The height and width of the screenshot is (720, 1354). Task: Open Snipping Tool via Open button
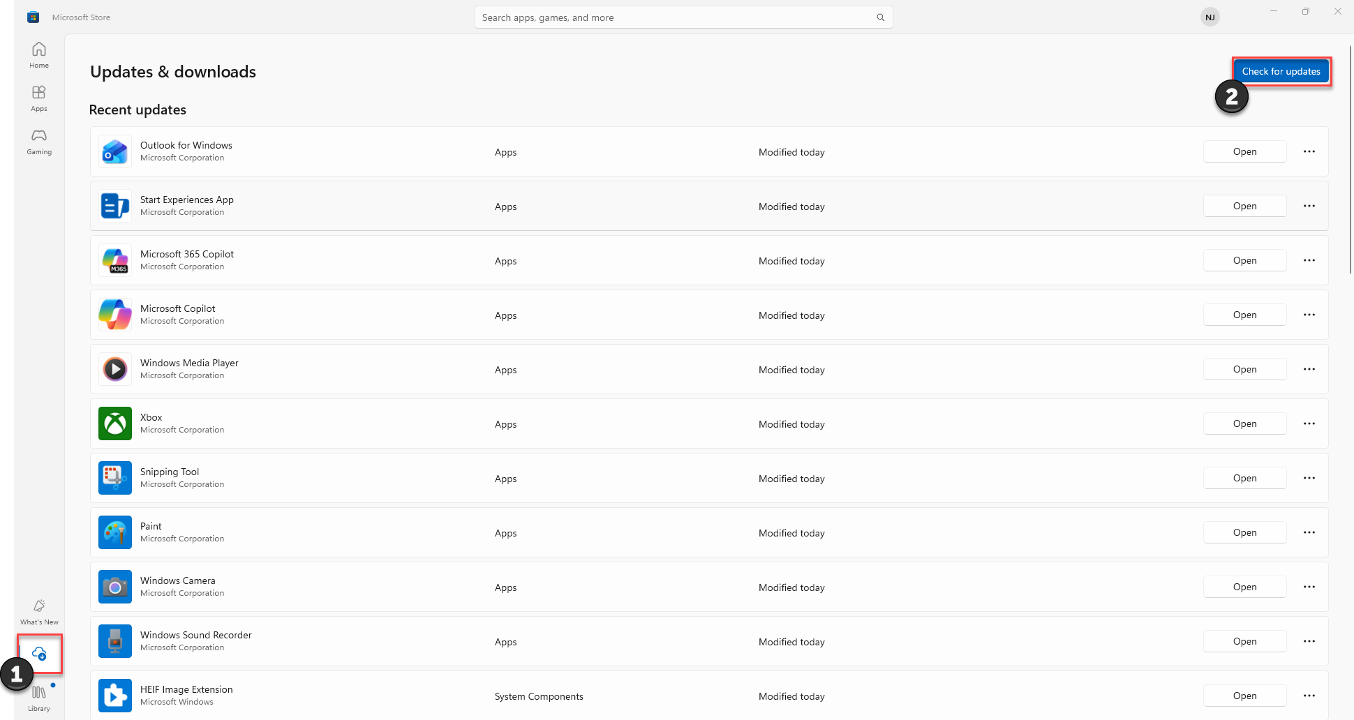1244,478
